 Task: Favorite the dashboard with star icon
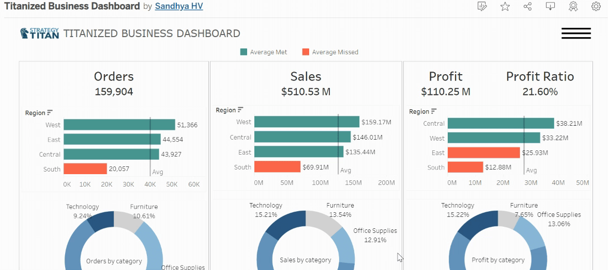pyautogui.click(x=505, y=6)
